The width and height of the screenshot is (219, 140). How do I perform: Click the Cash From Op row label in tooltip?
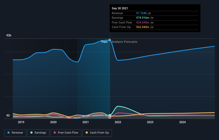click(121, 27)
